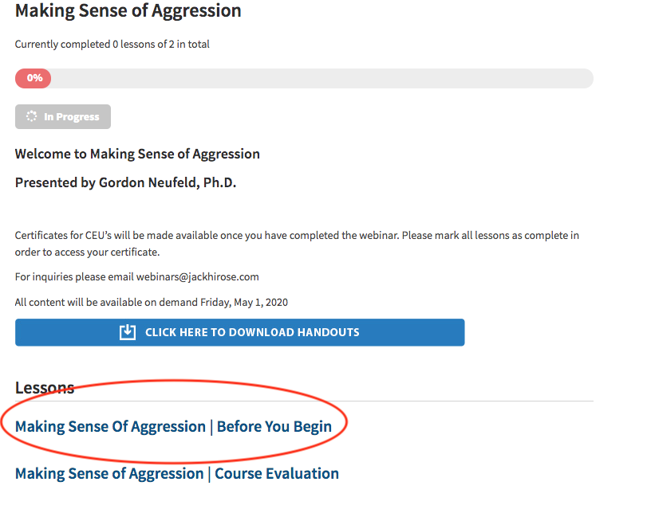Image resolution: width=647 pixels, height=517 pixels.
Task: Click the empty gray progress bar track
Action: pyautogui.click(x=319, y=78)
